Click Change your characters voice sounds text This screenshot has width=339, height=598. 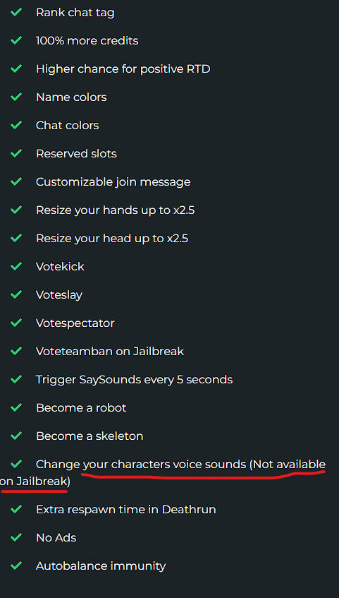pyautogui.click(x=141, y=464)
